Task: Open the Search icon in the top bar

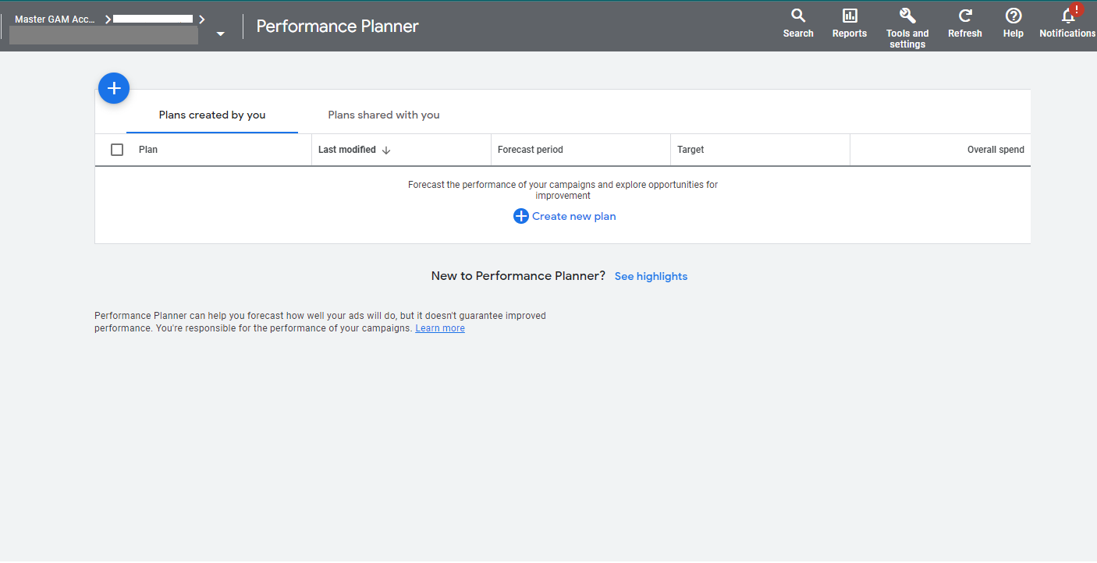Action: (797, 22)
